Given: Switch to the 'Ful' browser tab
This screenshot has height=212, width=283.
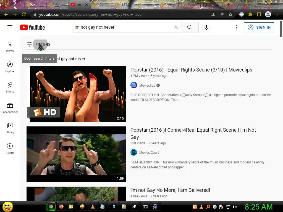Looking at the screenshot, I should [x=57, y=5].
